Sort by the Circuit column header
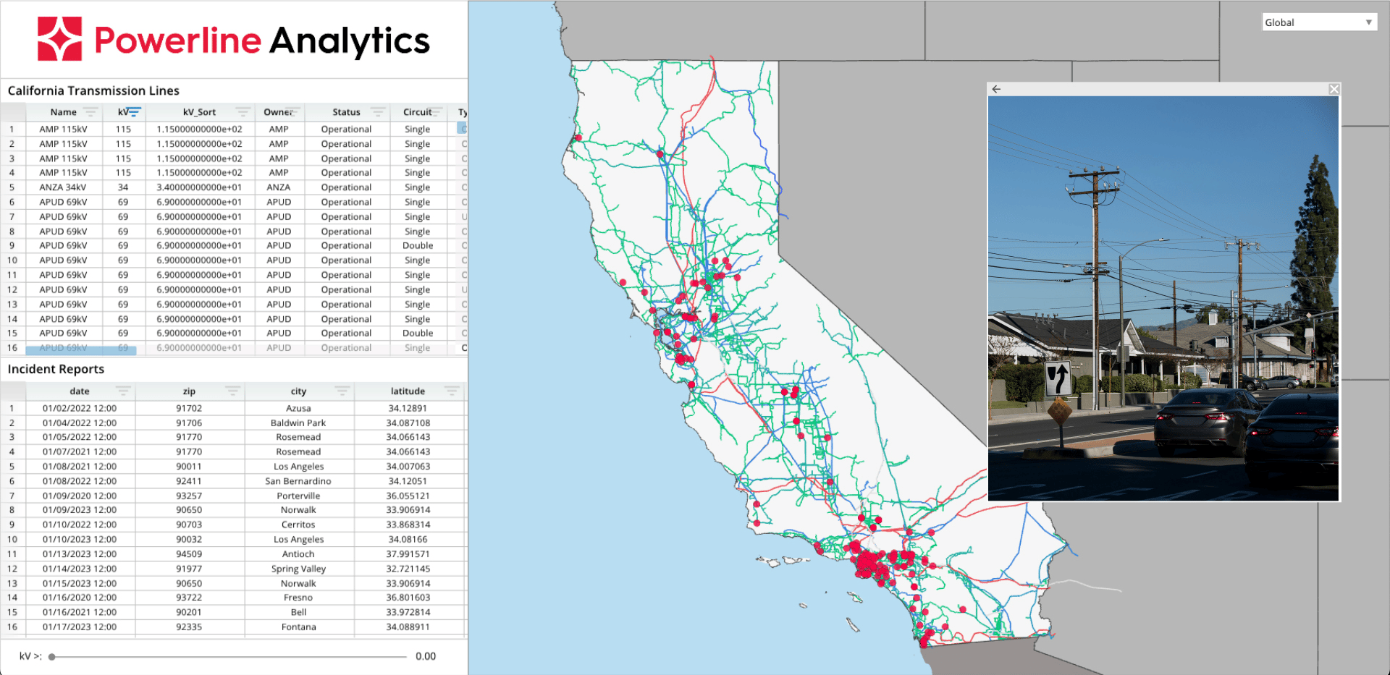1390x675 pixels. tap(417, 112)
